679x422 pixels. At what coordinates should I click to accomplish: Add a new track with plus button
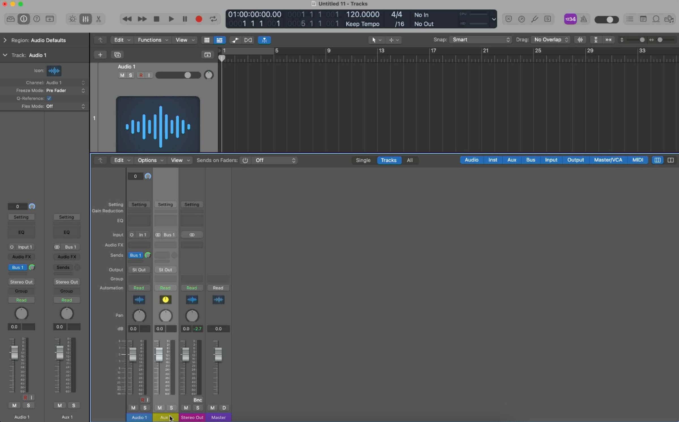click(x=100, y=55)
